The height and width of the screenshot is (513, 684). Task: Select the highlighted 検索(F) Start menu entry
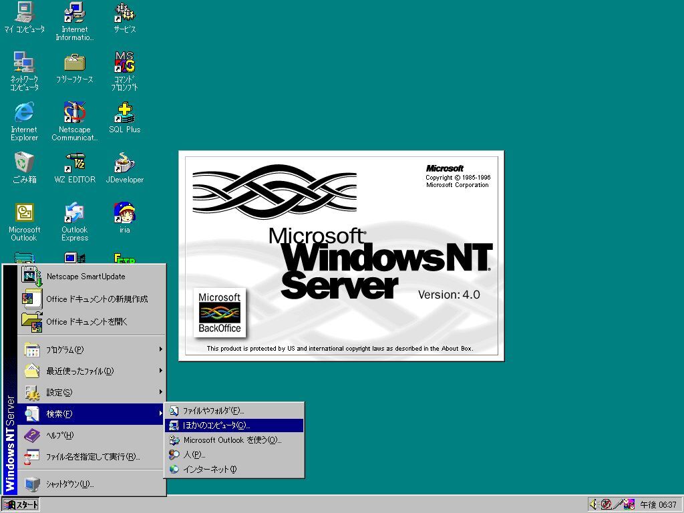click(x=92, y=413)
